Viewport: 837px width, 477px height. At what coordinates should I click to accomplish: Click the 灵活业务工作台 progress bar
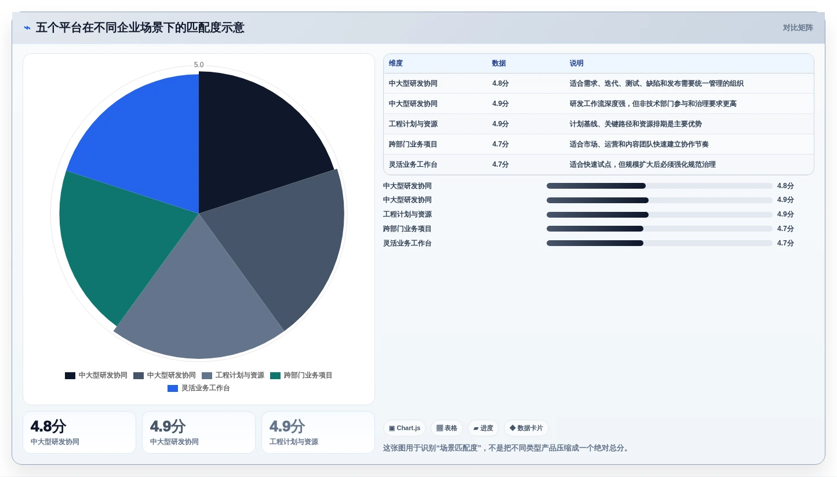coord(660,243)
